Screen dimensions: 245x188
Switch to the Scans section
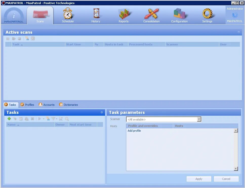pyautogui.click(x=40, y=16)
